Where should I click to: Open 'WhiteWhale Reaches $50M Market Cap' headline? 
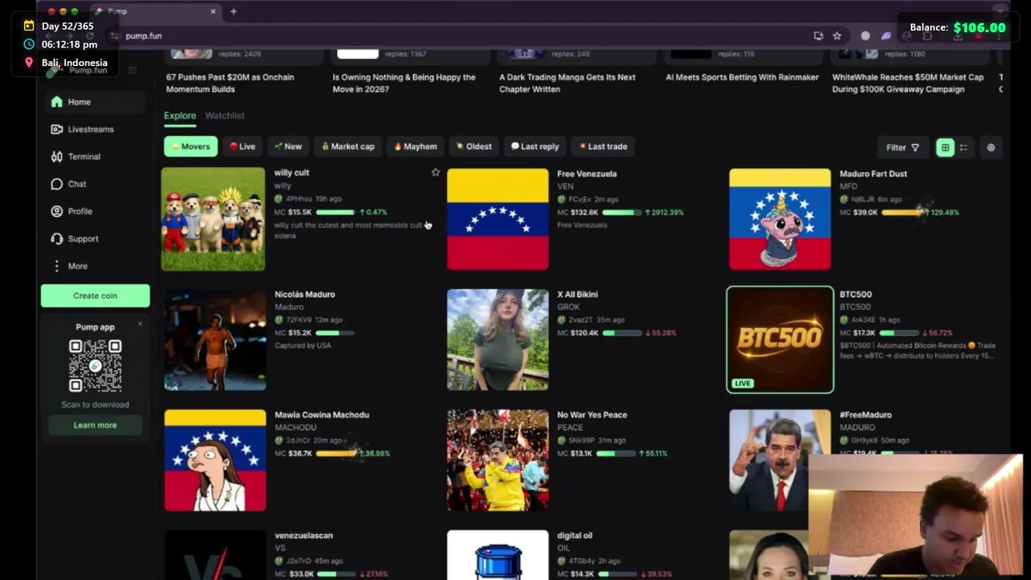point(908,83)
